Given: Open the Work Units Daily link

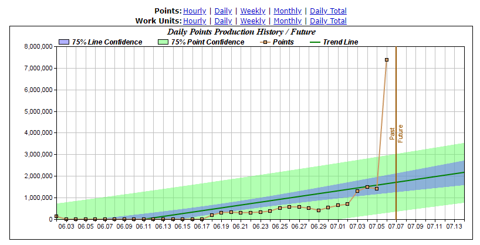Looking at the screenshot, I should pos(223,21).
